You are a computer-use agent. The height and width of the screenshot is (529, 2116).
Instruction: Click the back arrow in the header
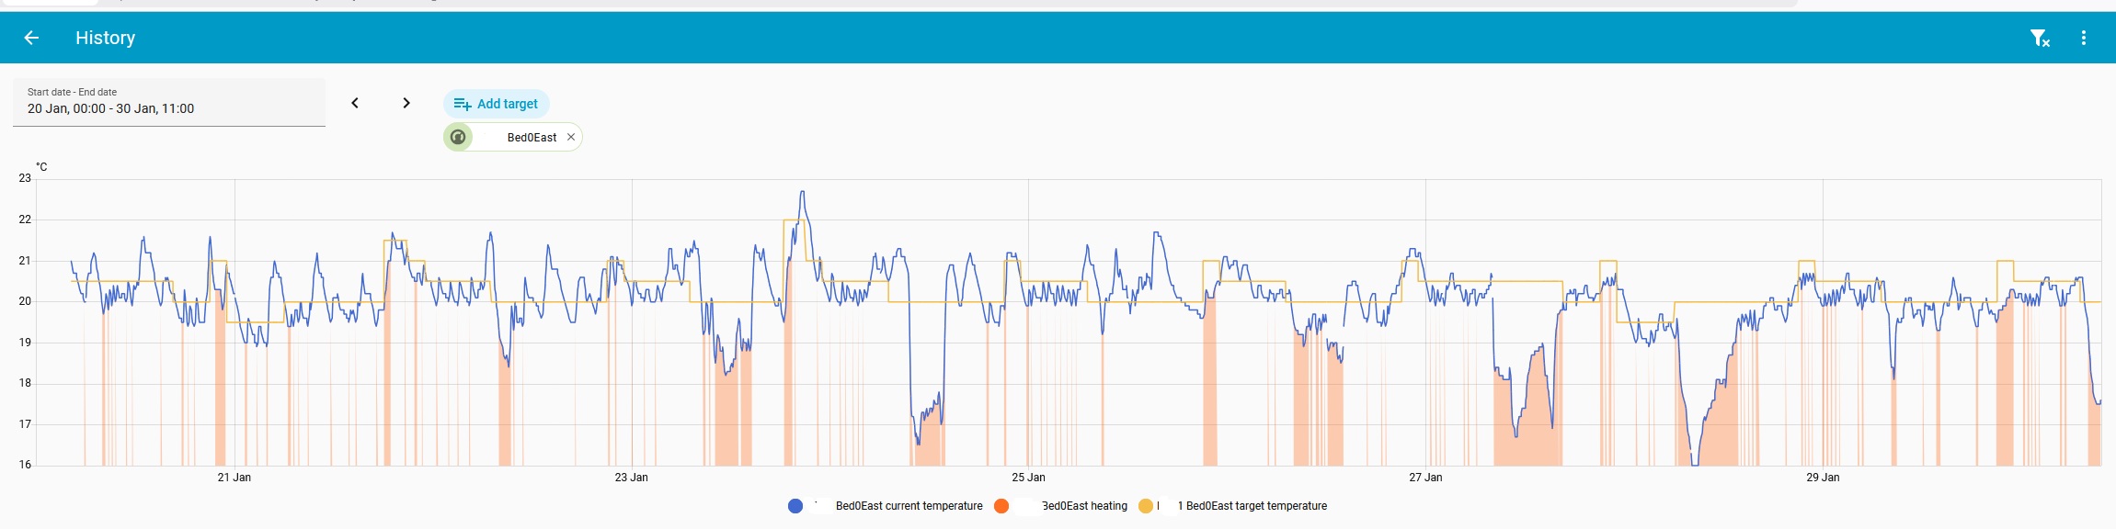point(31,38)
